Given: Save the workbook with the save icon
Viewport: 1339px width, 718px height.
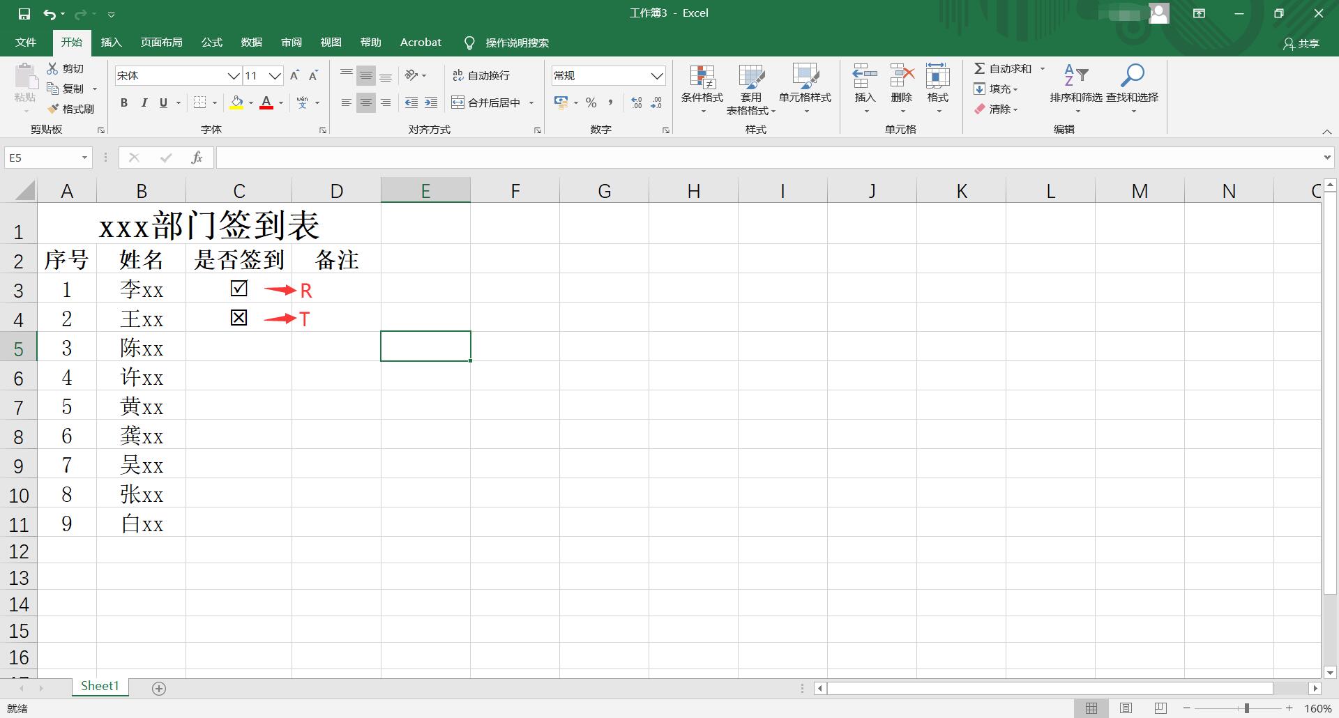Looking at the screenshot, I should coord(24,13).
